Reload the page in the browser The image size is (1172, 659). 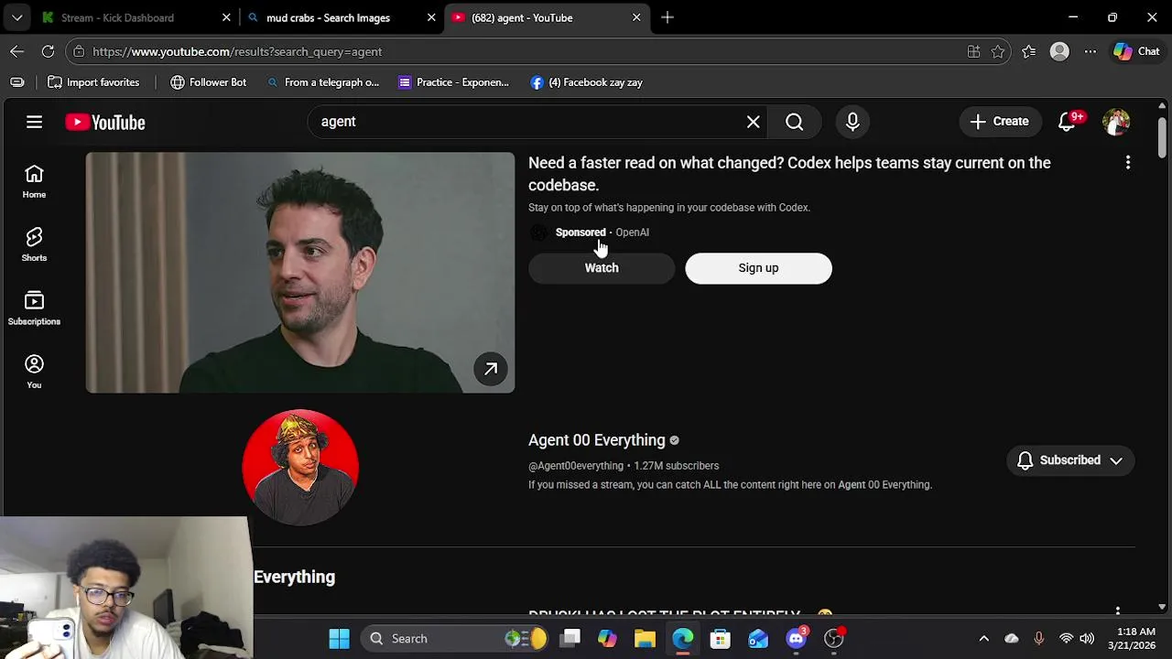48,51
